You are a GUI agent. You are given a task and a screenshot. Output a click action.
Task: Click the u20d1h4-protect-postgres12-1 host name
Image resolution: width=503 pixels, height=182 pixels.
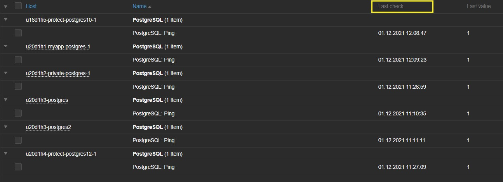(x=61, y=154)
